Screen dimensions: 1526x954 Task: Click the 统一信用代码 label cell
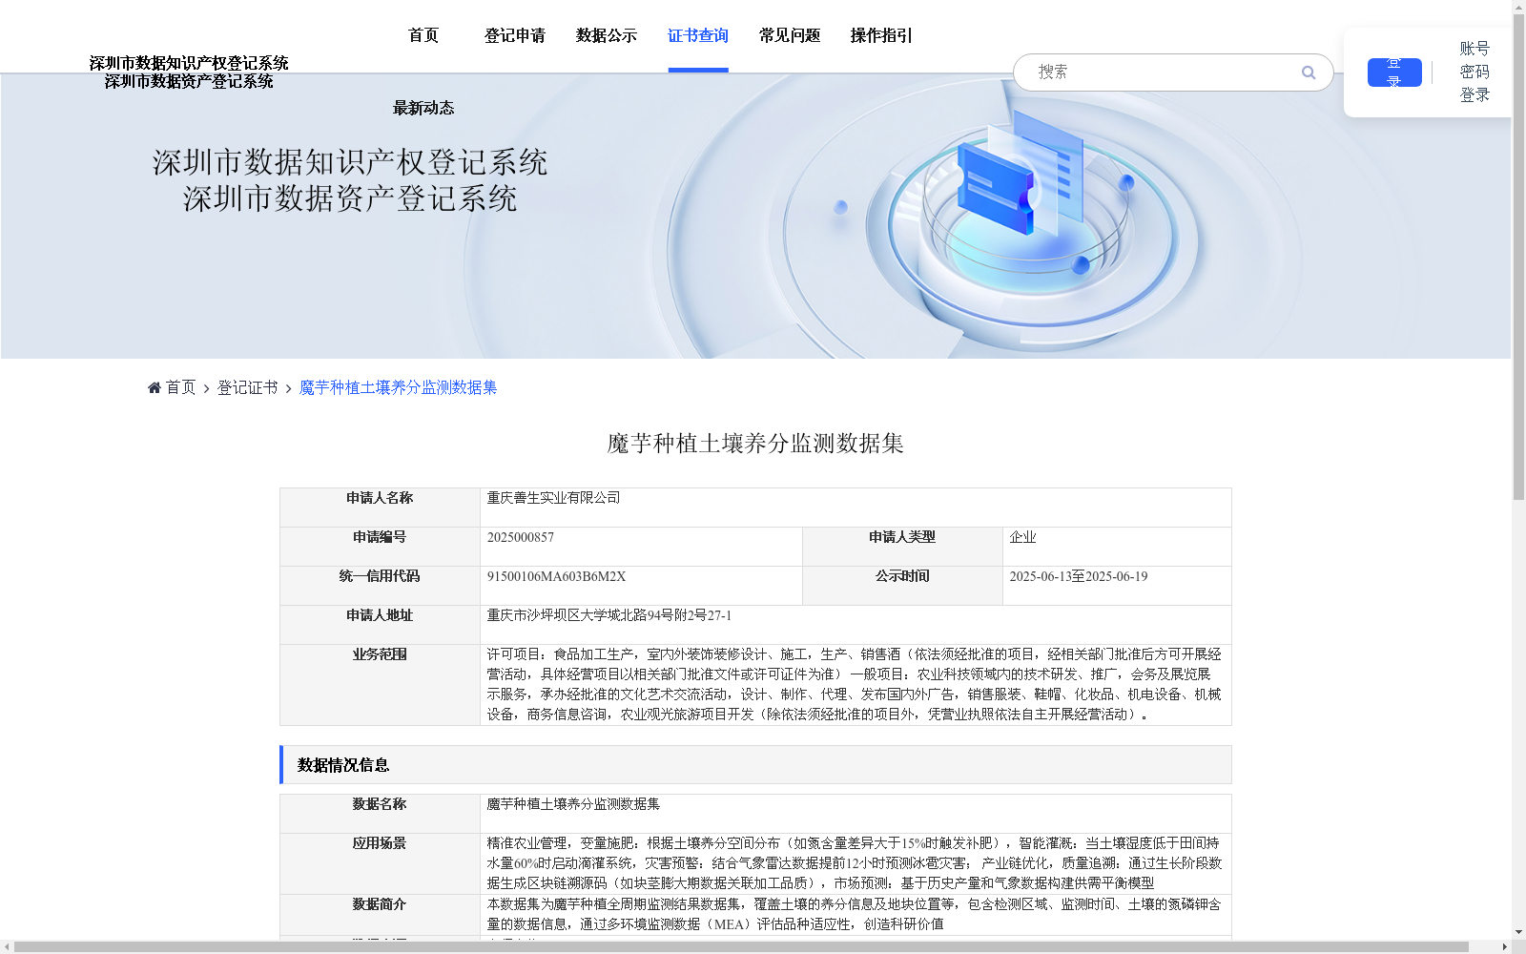coord(380,586)
